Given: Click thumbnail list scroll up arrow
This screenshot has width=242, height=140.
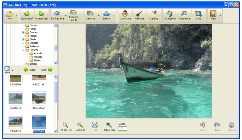Looking at the screenshot, I should tap(55, 77).
